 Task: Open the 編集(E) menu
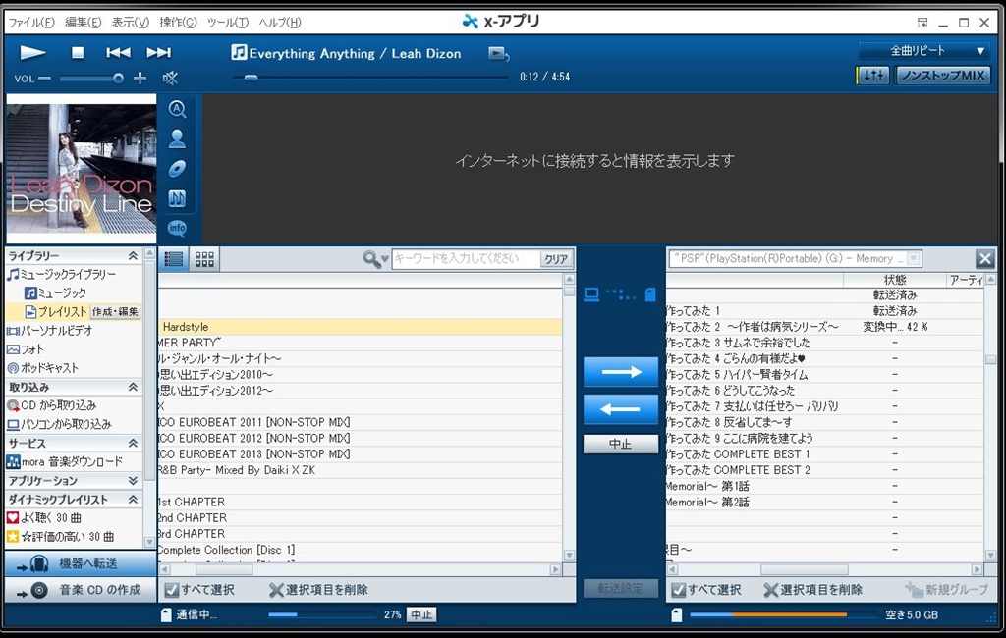click(84, 23)
